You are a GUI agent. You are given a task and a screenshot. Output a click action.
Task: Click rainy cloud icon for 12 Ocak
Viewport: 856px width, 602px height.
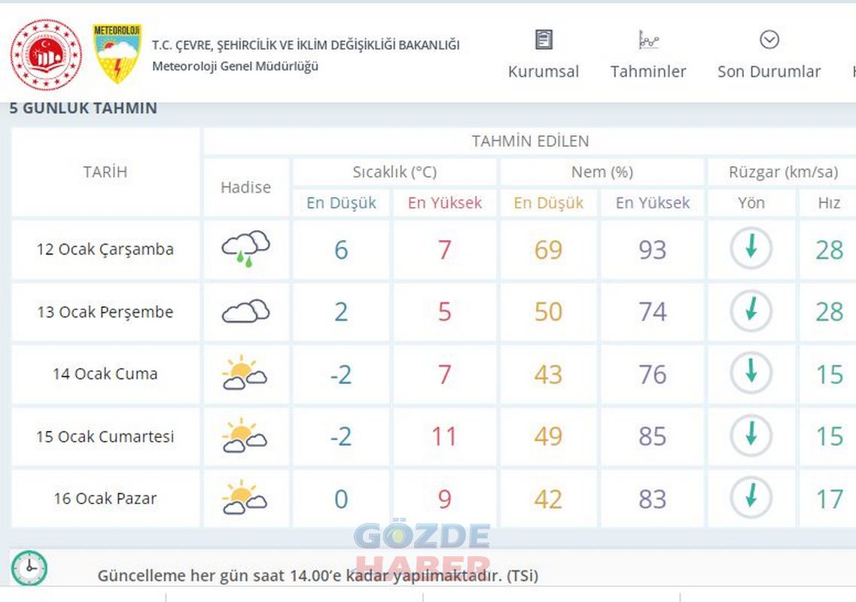point(245,249)
